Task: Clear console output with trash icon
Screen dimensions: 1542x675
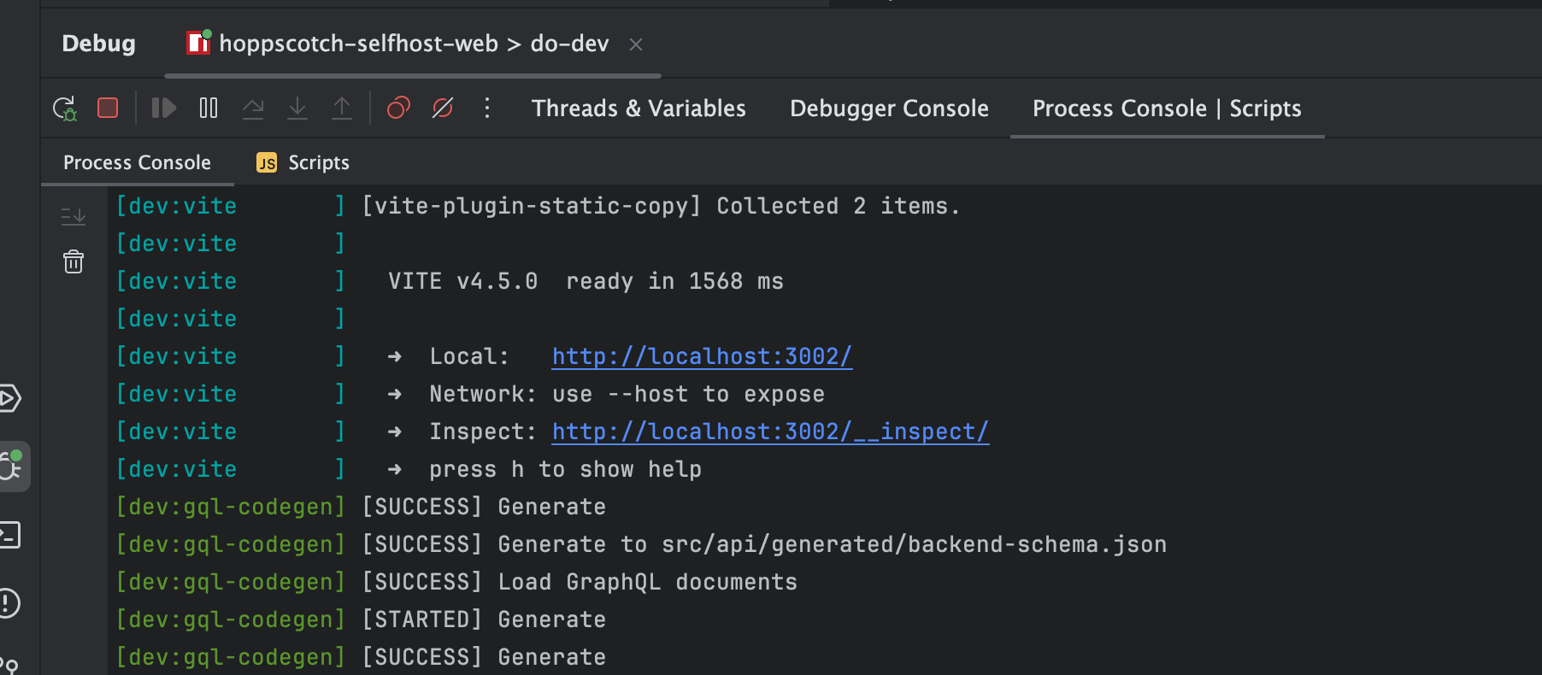Action: (x=74, y=261)
